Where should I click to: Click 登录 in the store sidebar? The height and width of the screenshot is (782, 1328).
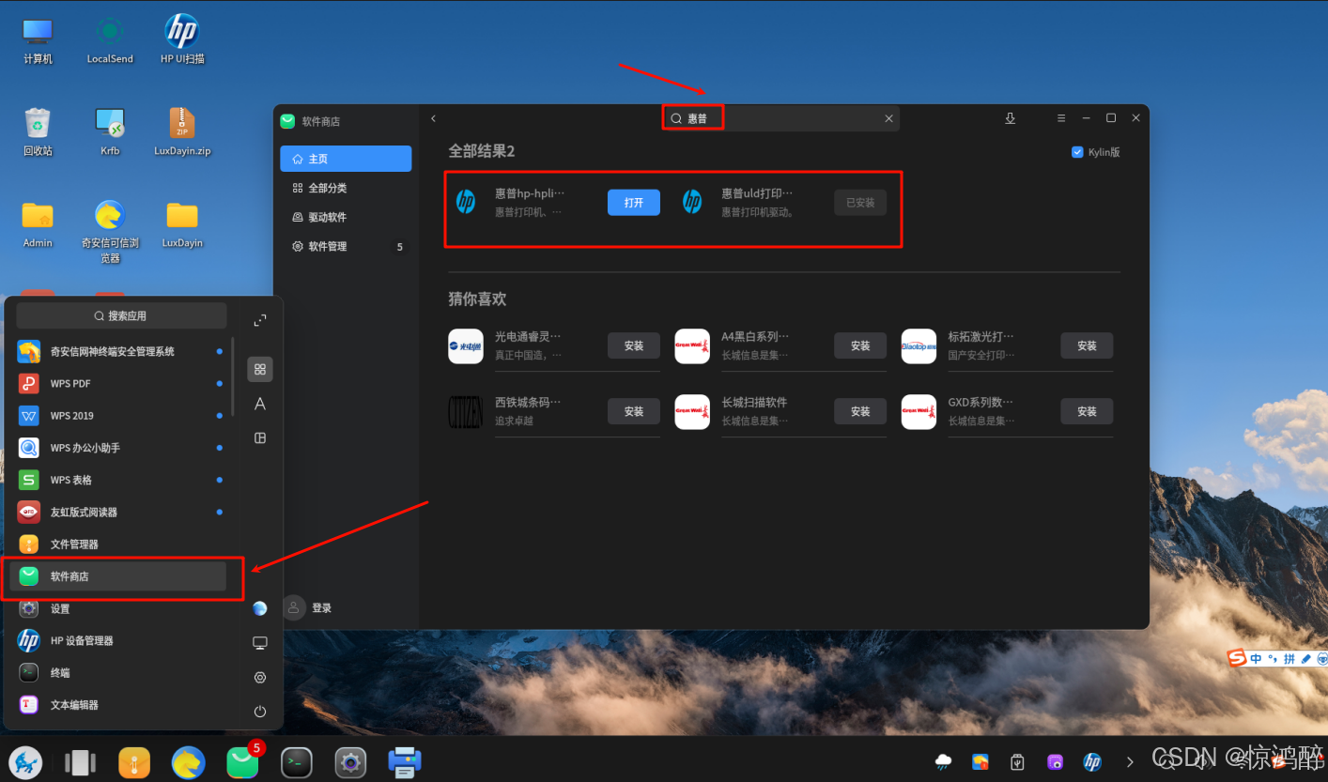pos(321,608)
